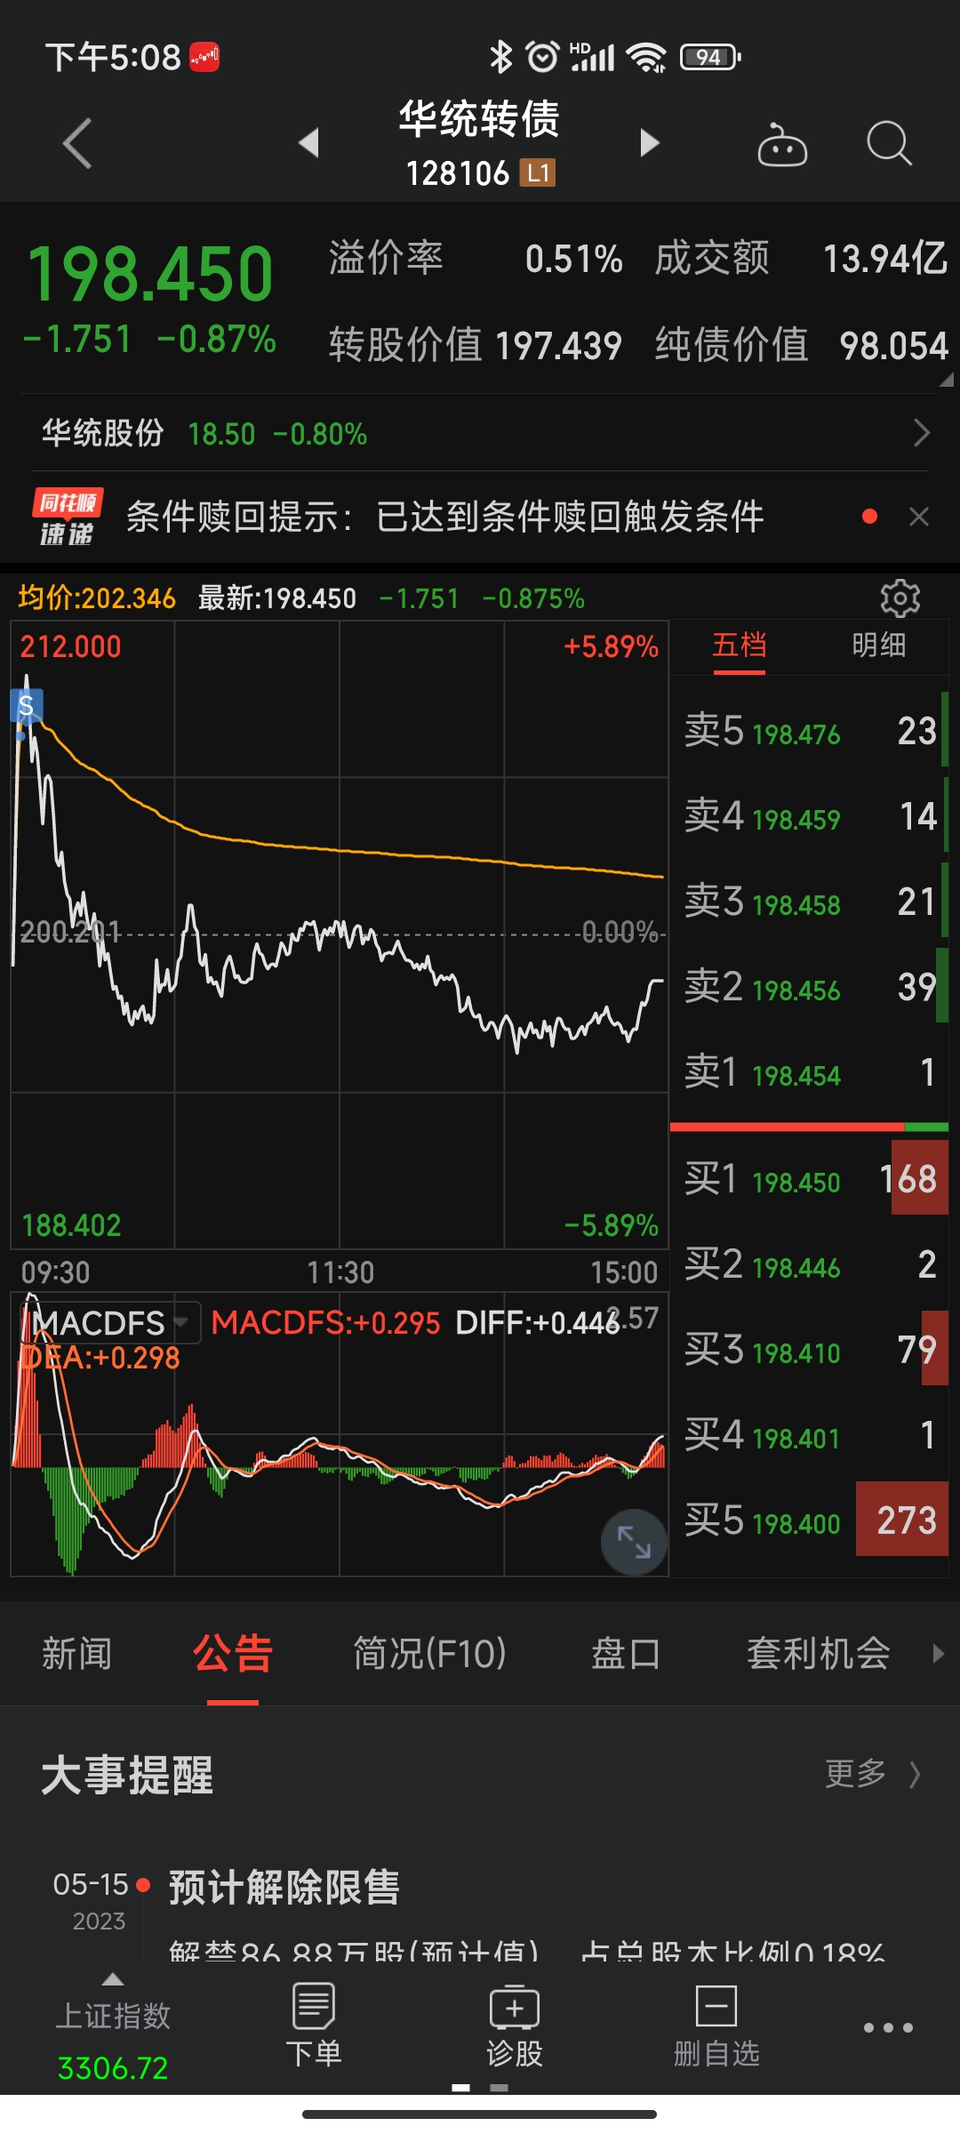The width and height of the screenshot is (960, 2134).
Task: Switch to the 明细 tab
Action: 878,645
